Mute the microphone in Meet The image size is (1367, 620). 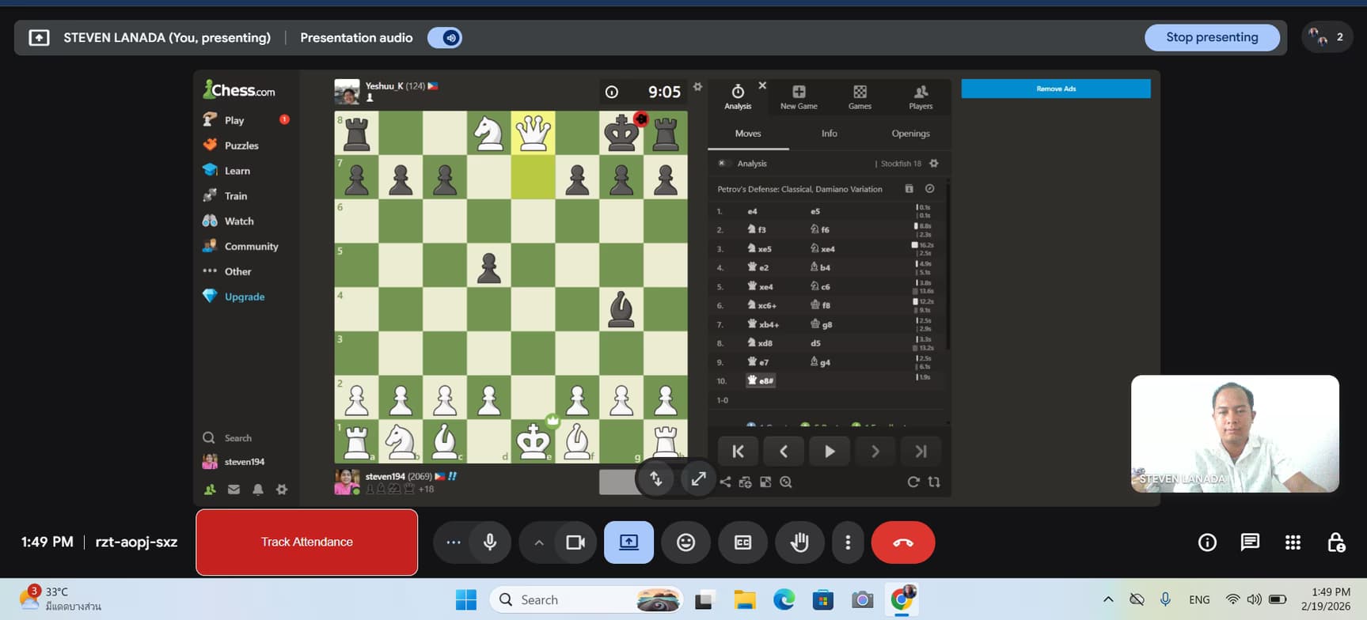tap(490, 542)
